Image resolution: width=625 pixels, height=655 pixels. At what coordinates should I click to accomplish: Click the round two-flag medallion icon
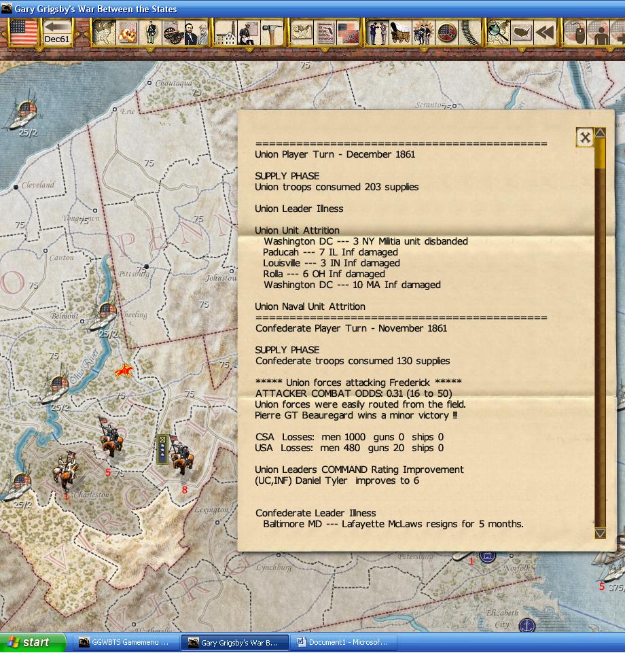(x=446, y=32)
